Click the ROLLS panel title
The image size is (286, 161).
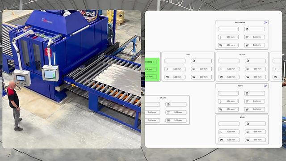(242, 55)
